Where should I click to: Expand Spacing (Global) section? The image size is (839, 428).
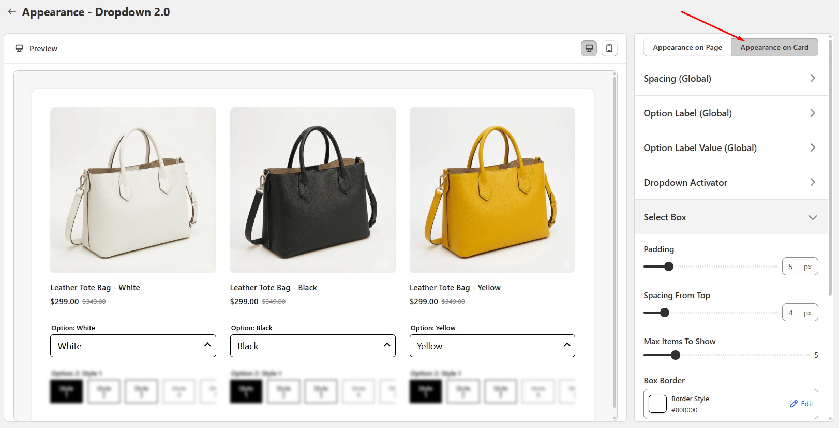click(731, 78)
